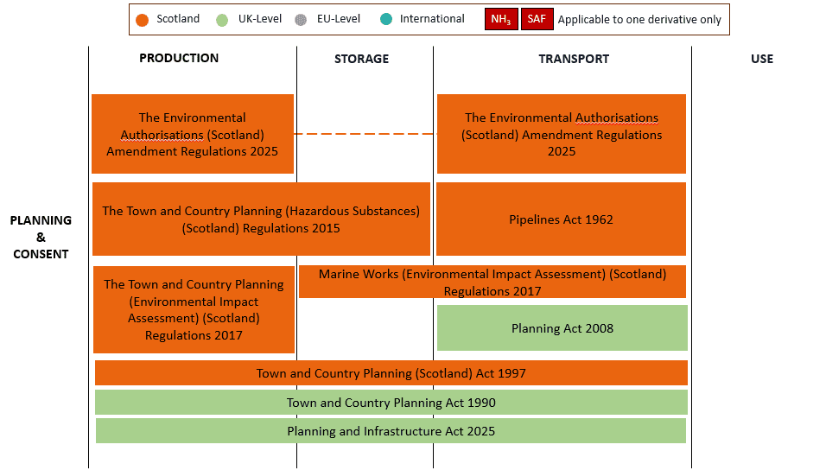
Task: Click Planning and Infrastructure Act 2025 bar
Action: point(391,431)
